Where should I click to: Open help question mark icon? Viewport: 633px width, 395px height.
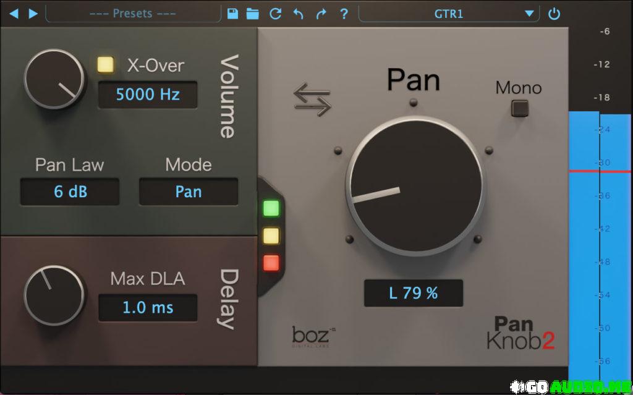344,14
